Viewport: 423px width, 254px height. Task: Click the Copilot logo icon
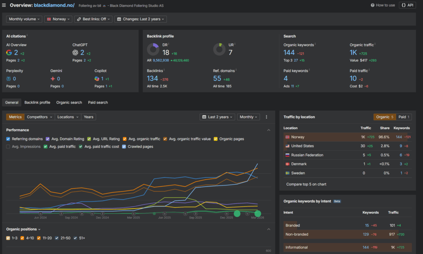97,79
